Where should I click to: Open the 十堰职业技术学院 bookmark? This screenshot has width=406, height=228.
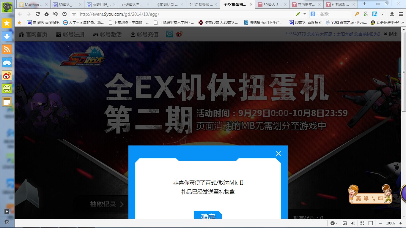[x=174, y=23]
